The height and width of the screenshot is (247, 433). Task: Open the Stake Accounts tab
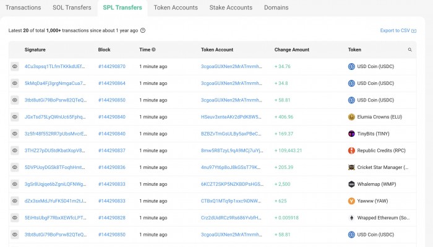(231, 7)
